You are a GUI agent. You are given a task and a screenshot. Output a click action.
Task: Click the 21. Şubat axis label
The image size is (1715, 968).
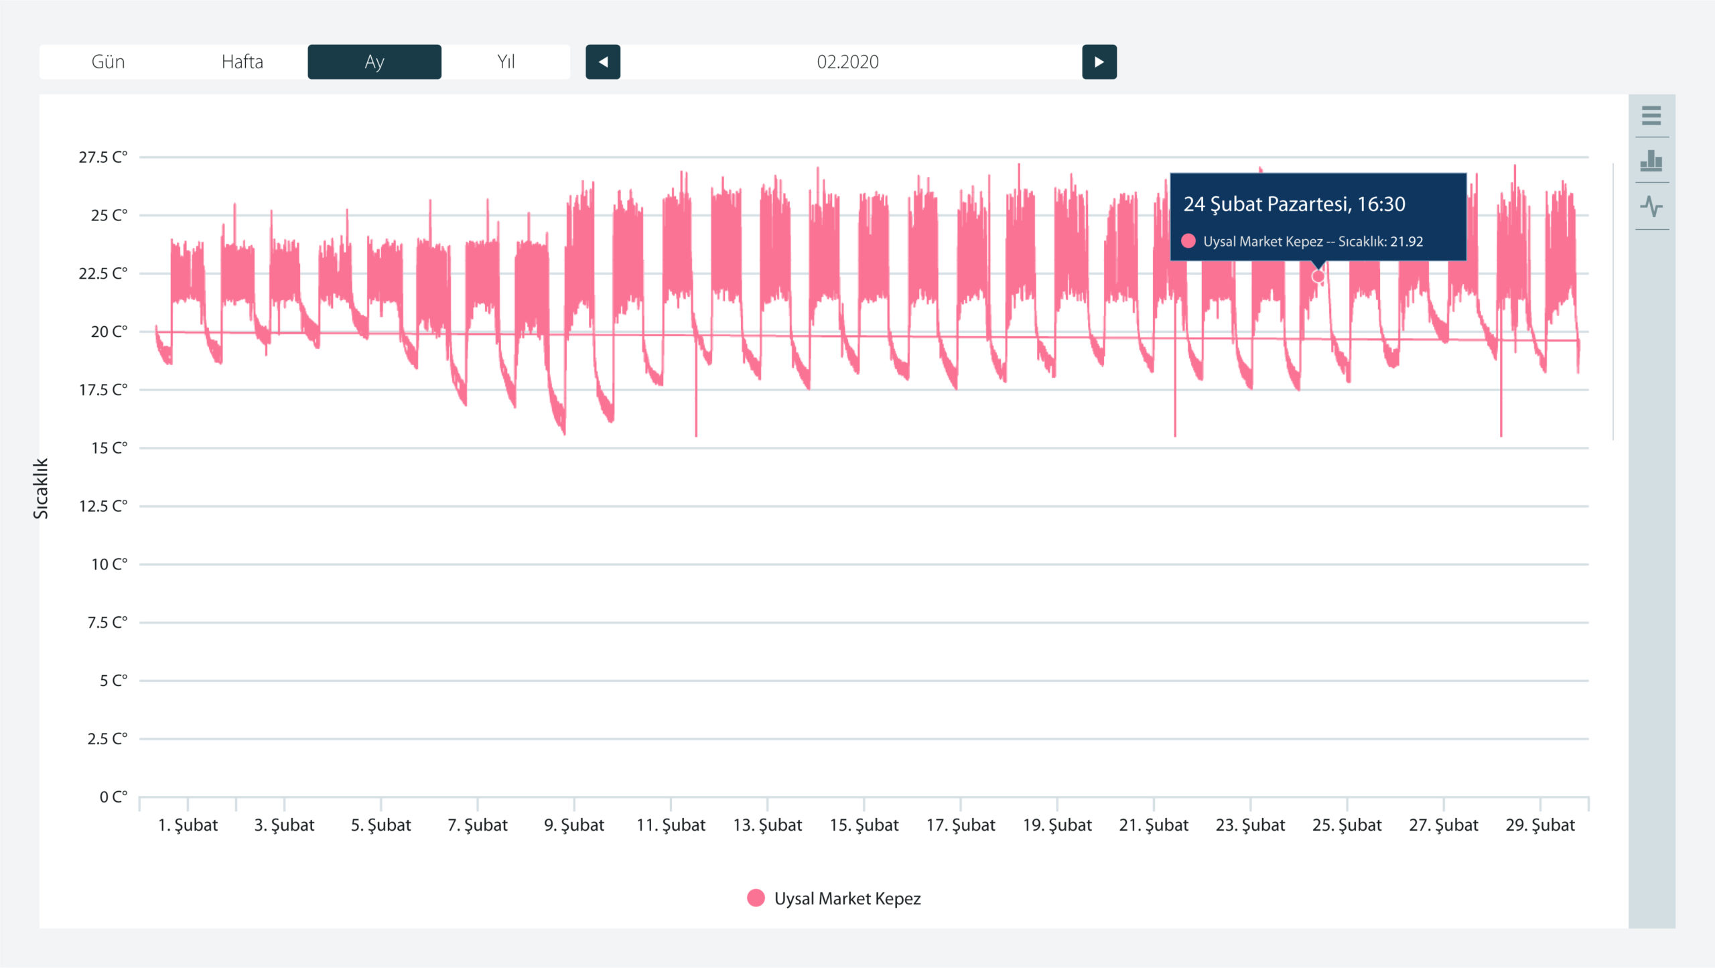tap(1154, 825)
